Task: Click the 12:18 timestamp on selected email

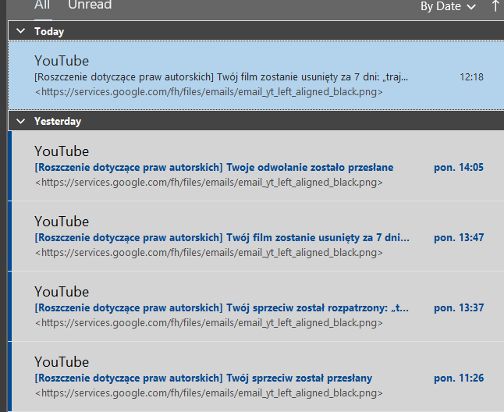Action: click(x=471, y=76)
